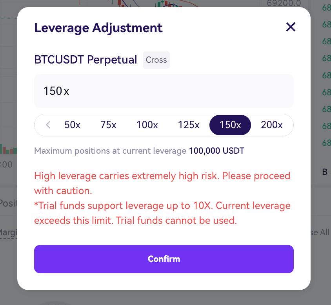Click the 69200.0 price label on chart

click(x=284, y=4)
